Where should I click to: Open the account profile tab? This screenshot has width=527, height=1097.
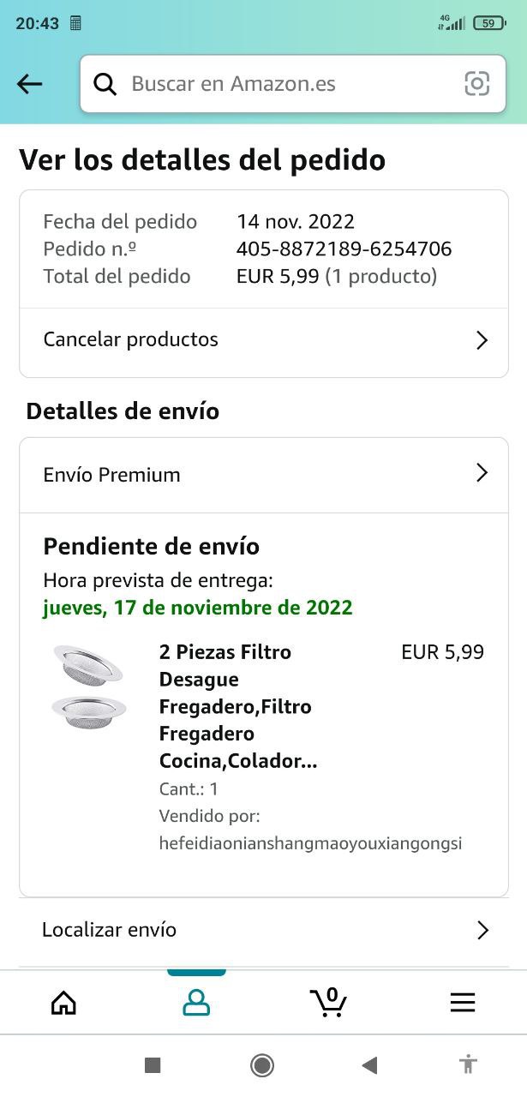pos(196,1003)
